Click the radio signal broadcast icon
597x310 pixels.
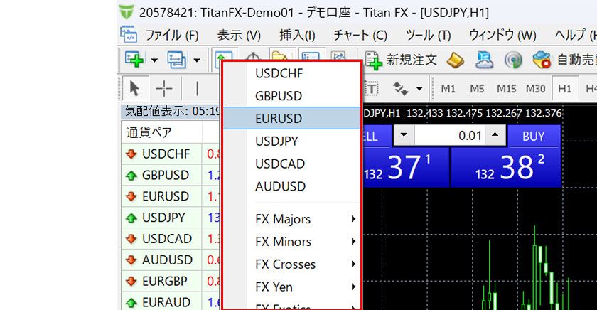point(513,60)
